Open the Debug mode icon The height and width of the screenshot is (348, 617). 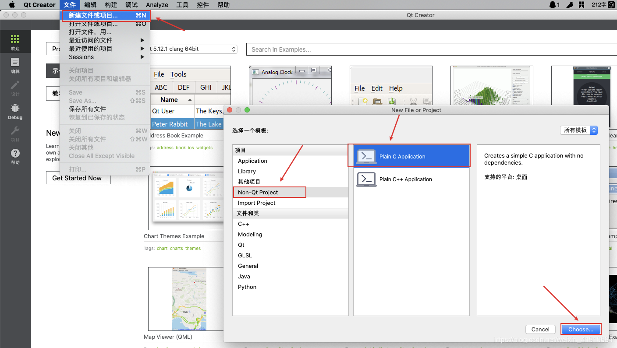tap(15, 112)
